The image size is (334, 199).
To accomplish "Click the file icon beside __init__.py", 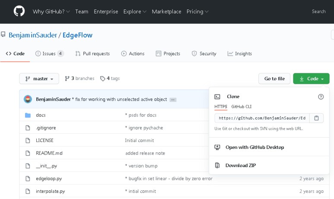I will pyautogui.click(x=28, y=166).
